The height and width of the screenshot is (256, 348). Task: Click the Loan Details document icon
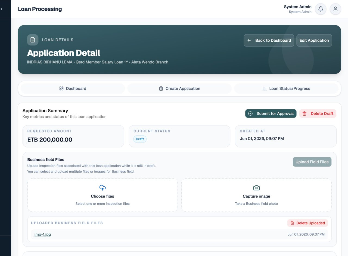coord(33,40)
